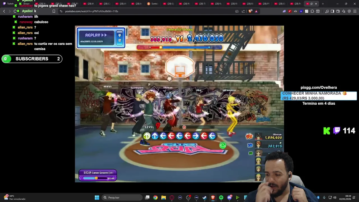Open Discord from the taskbar
359x202 pixels.
[x=229, y=198]
